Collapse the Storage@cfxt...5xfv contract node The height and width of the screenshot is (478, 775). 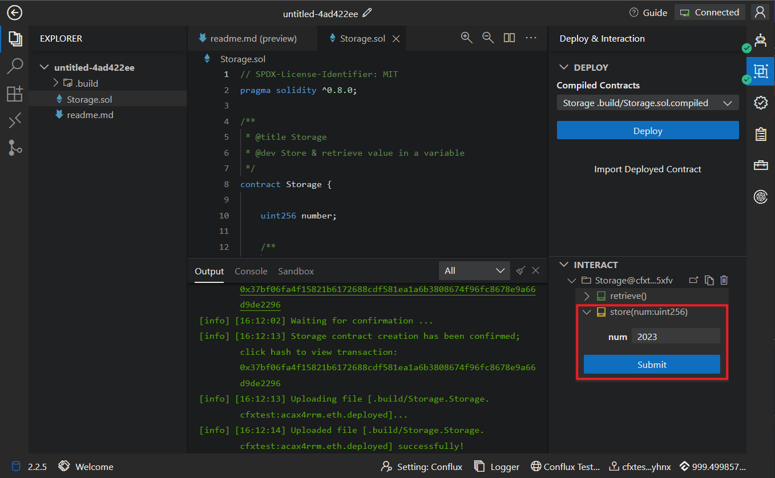[571, 280]
